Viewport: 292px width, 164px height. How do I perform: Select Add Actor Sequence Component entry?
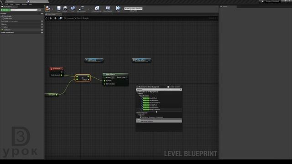[x=152, y=117]
